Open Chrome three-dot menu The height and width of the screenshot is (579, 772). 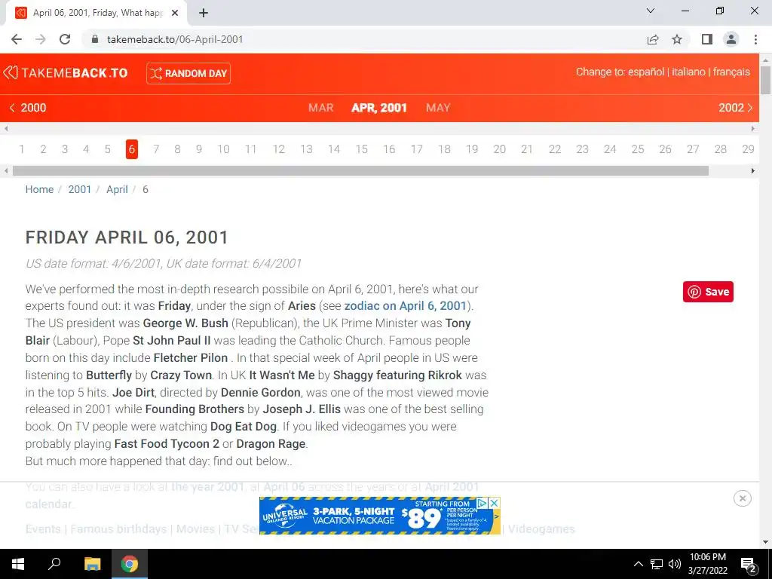(x=755, y=39)
